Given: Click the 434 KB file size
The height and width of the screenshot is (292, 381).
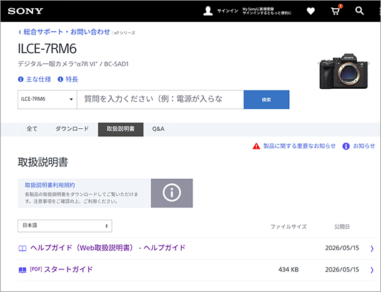Looking at the screenshot, I should (289, 270).
